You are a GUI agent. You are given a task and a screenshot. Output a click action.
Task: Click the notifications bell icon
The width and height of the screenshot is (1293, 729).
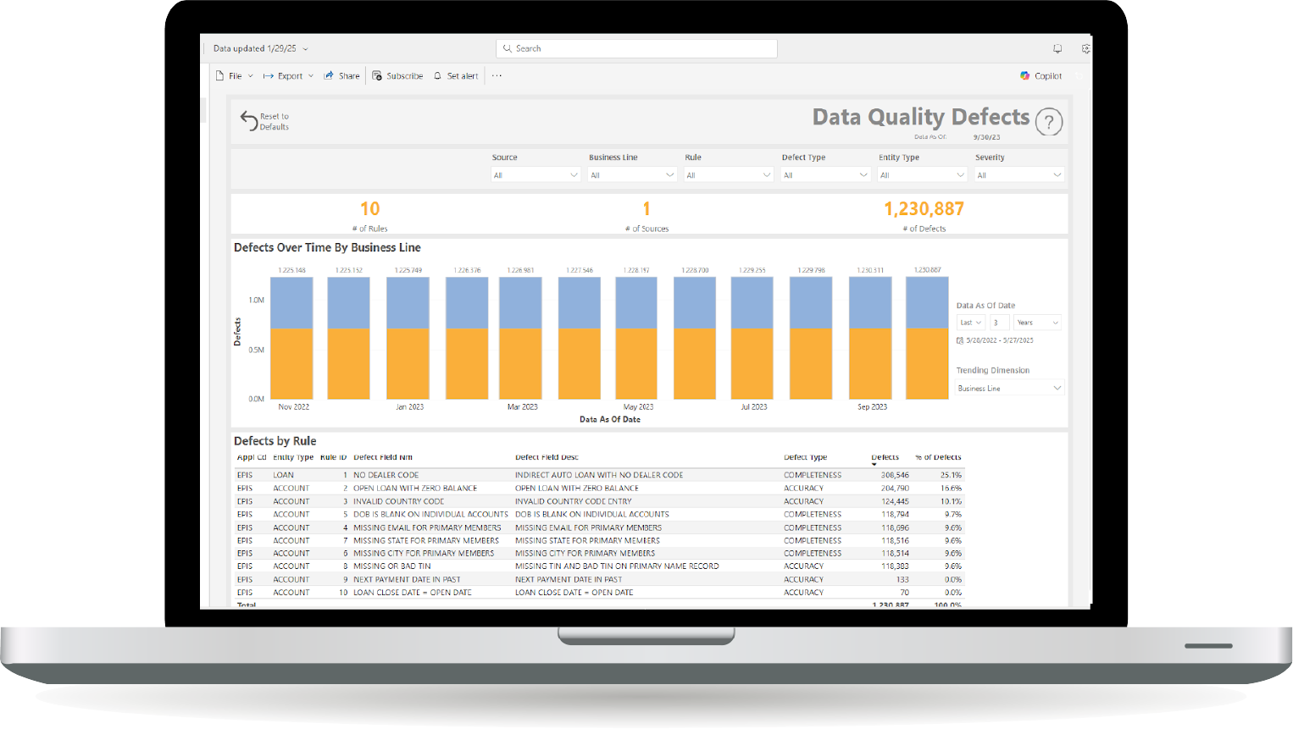(x=1057, y=48)
